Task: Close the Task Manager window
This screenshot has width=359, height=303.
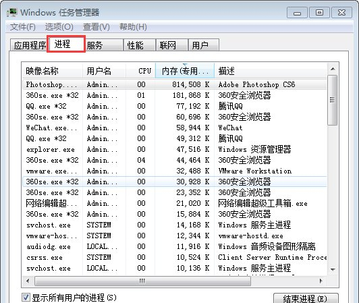Action: pyautogui.click(x=341, y=13)
